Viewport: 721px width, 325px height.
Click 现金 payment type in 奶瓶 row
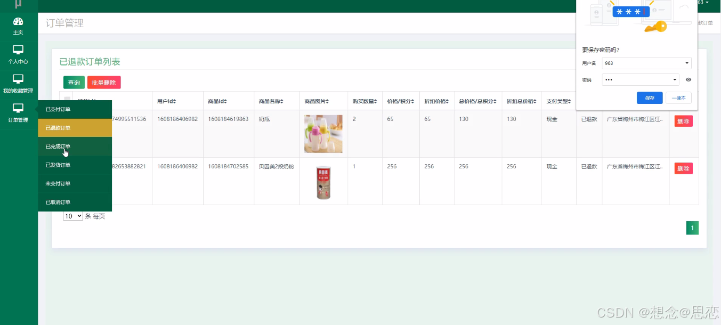click(552, 119)
